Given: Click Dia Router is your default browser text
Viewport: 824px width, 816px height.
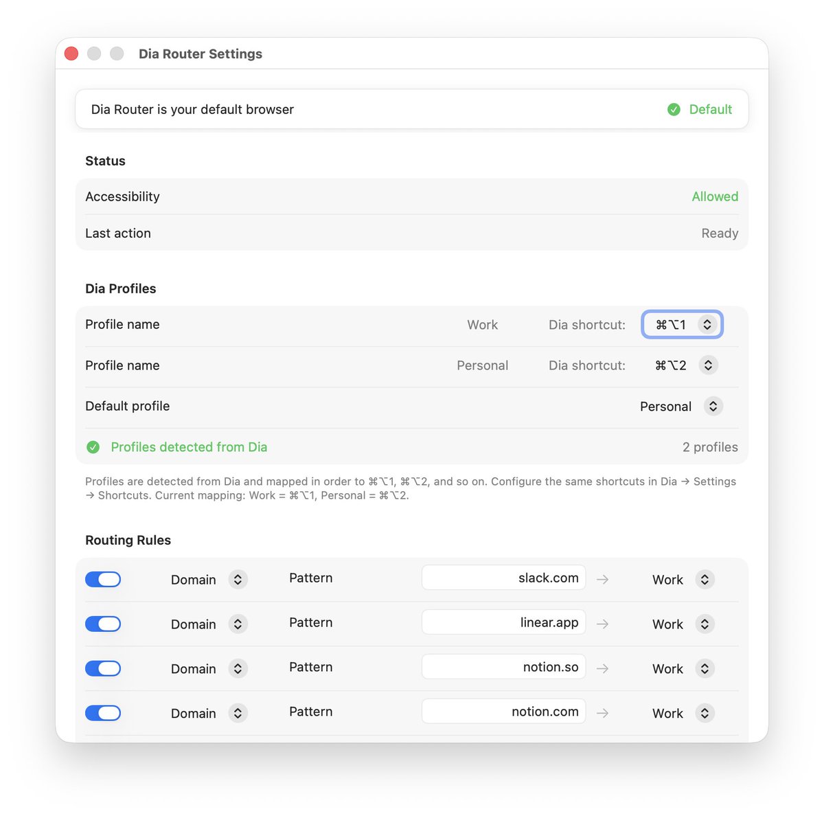Looking at the screenshot, I should pos(192,109).
